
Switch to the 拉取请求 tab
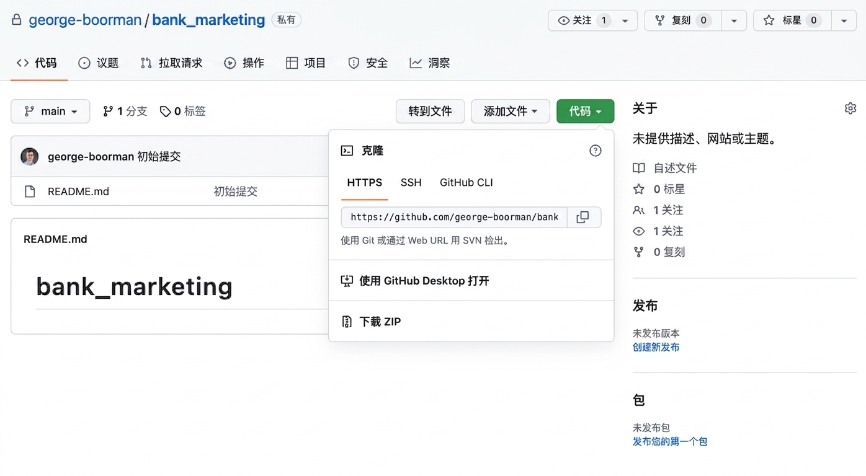(x=171, y=63)
